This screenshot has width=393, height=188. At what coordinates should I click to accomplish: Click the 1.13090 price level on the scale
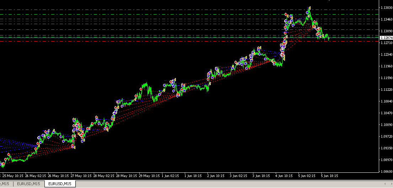[x=387, y=31]
